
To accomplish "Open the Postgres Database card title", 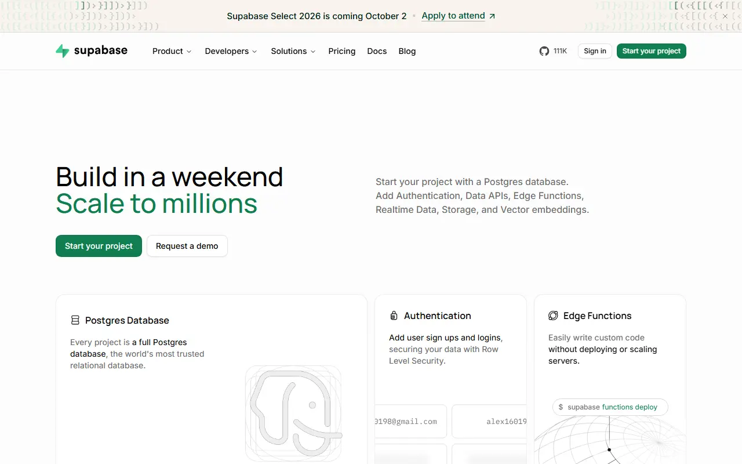I will [127, 320].
